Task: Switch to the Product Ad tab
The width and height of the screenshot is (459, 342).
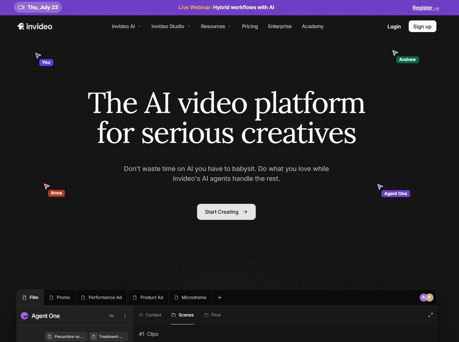Action: click(x=148, y=298)
